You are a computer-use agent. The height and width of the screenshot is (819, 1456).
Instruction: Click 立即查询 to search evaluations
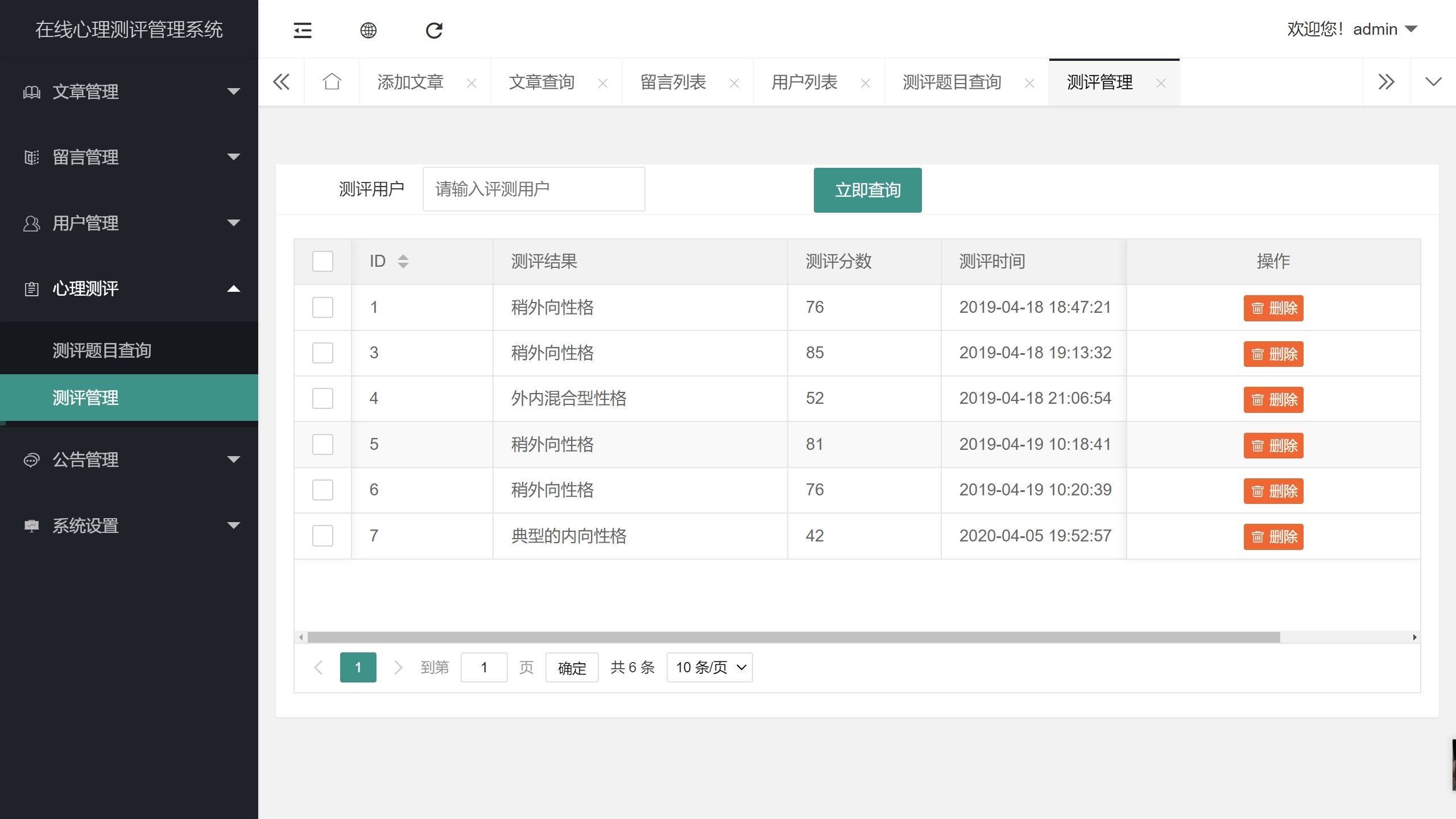click(867, 189)
